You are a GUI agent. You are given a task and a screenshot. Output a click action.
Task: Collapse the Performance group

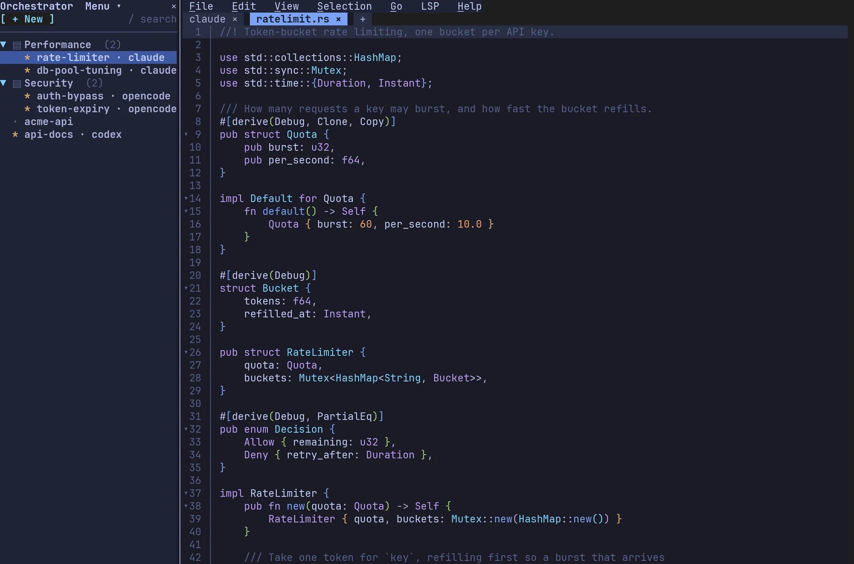click(x=3, y=44)
